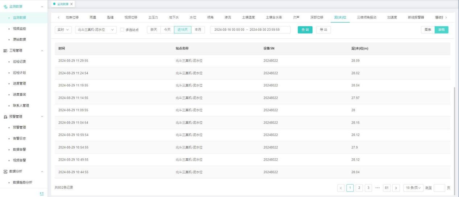Switch view to 图表 mode
This screenshot has height=197, width=459.
click(x=428, y=30)
